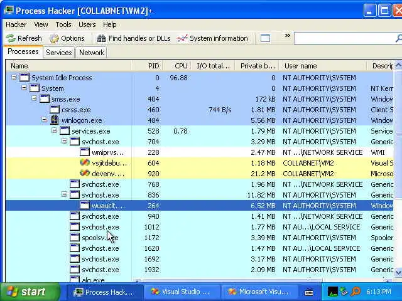Click icon of svchost.exe PID 1012

coord(75,227)
